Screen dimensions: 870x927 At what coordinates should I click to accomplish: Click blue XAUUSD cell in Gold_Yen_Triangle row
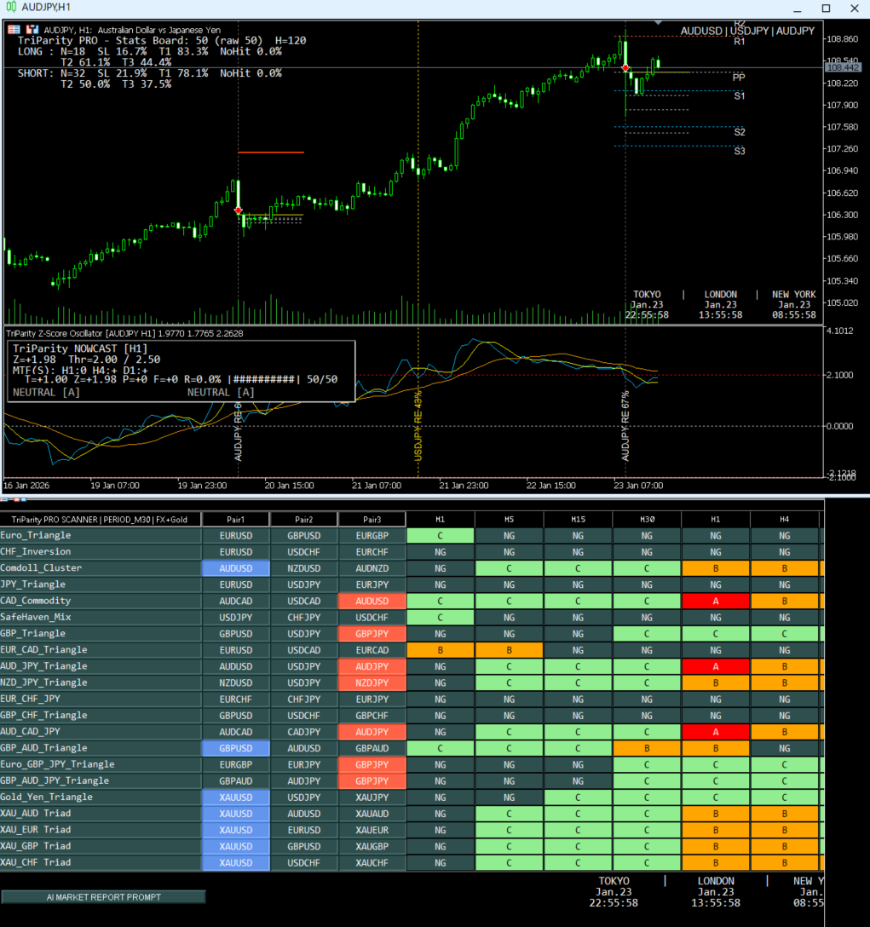point(236,797)
